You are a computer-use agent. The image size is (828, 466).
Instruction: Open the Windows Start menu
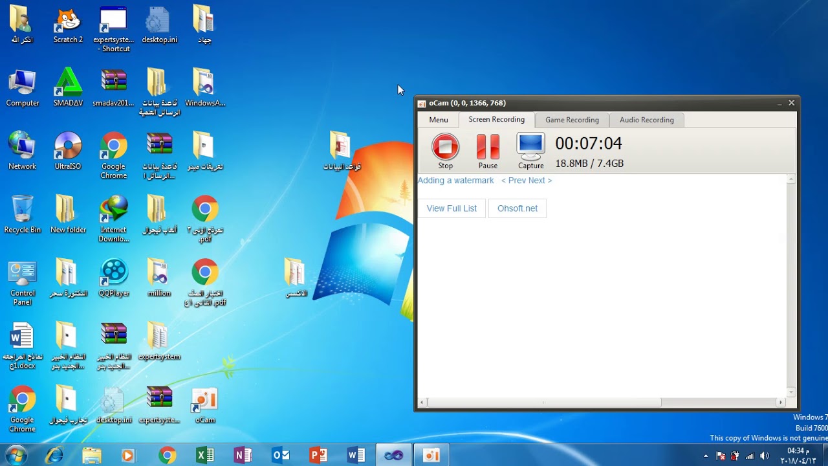click(x=16, y=455)
